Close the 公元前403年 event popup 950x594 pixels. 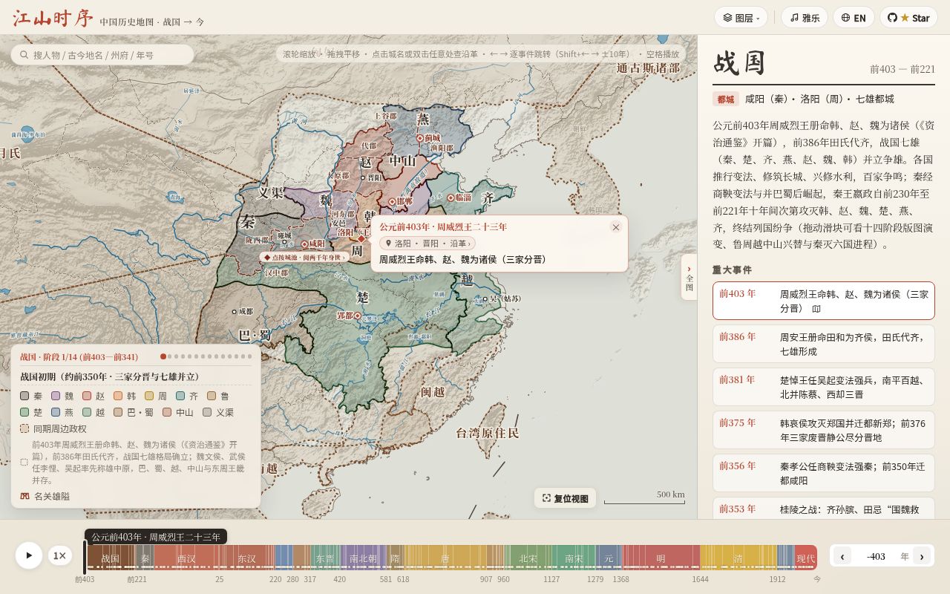(x=616, y=227)
